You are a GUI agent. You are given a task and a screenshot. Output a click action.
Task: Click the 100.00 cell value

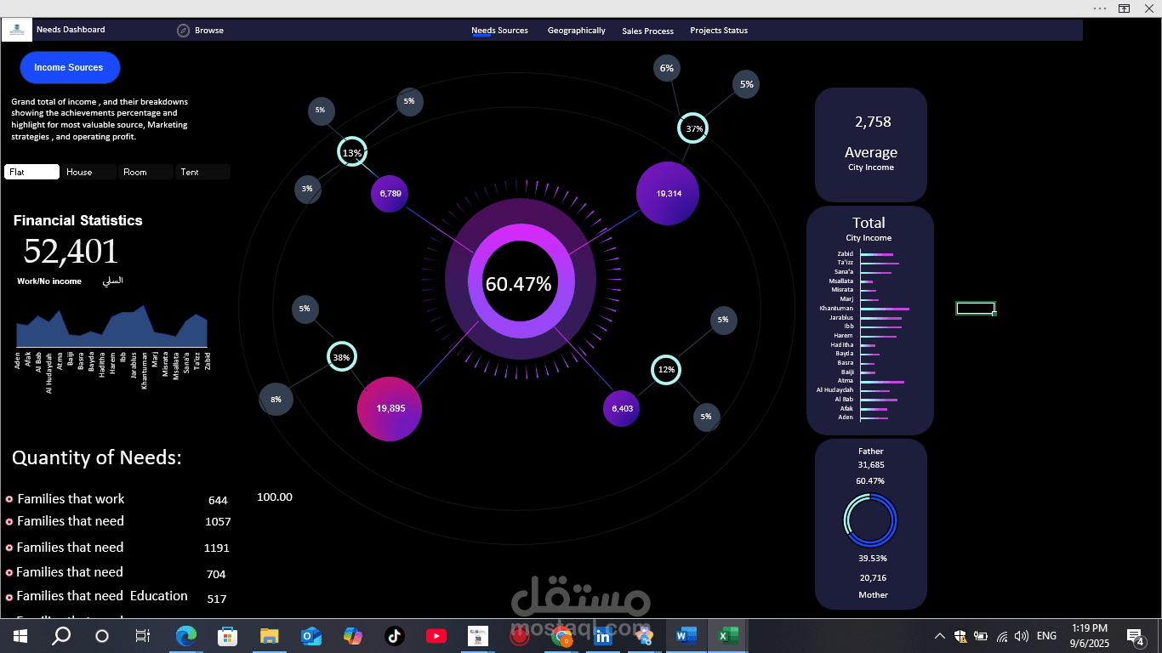(275, 497)
